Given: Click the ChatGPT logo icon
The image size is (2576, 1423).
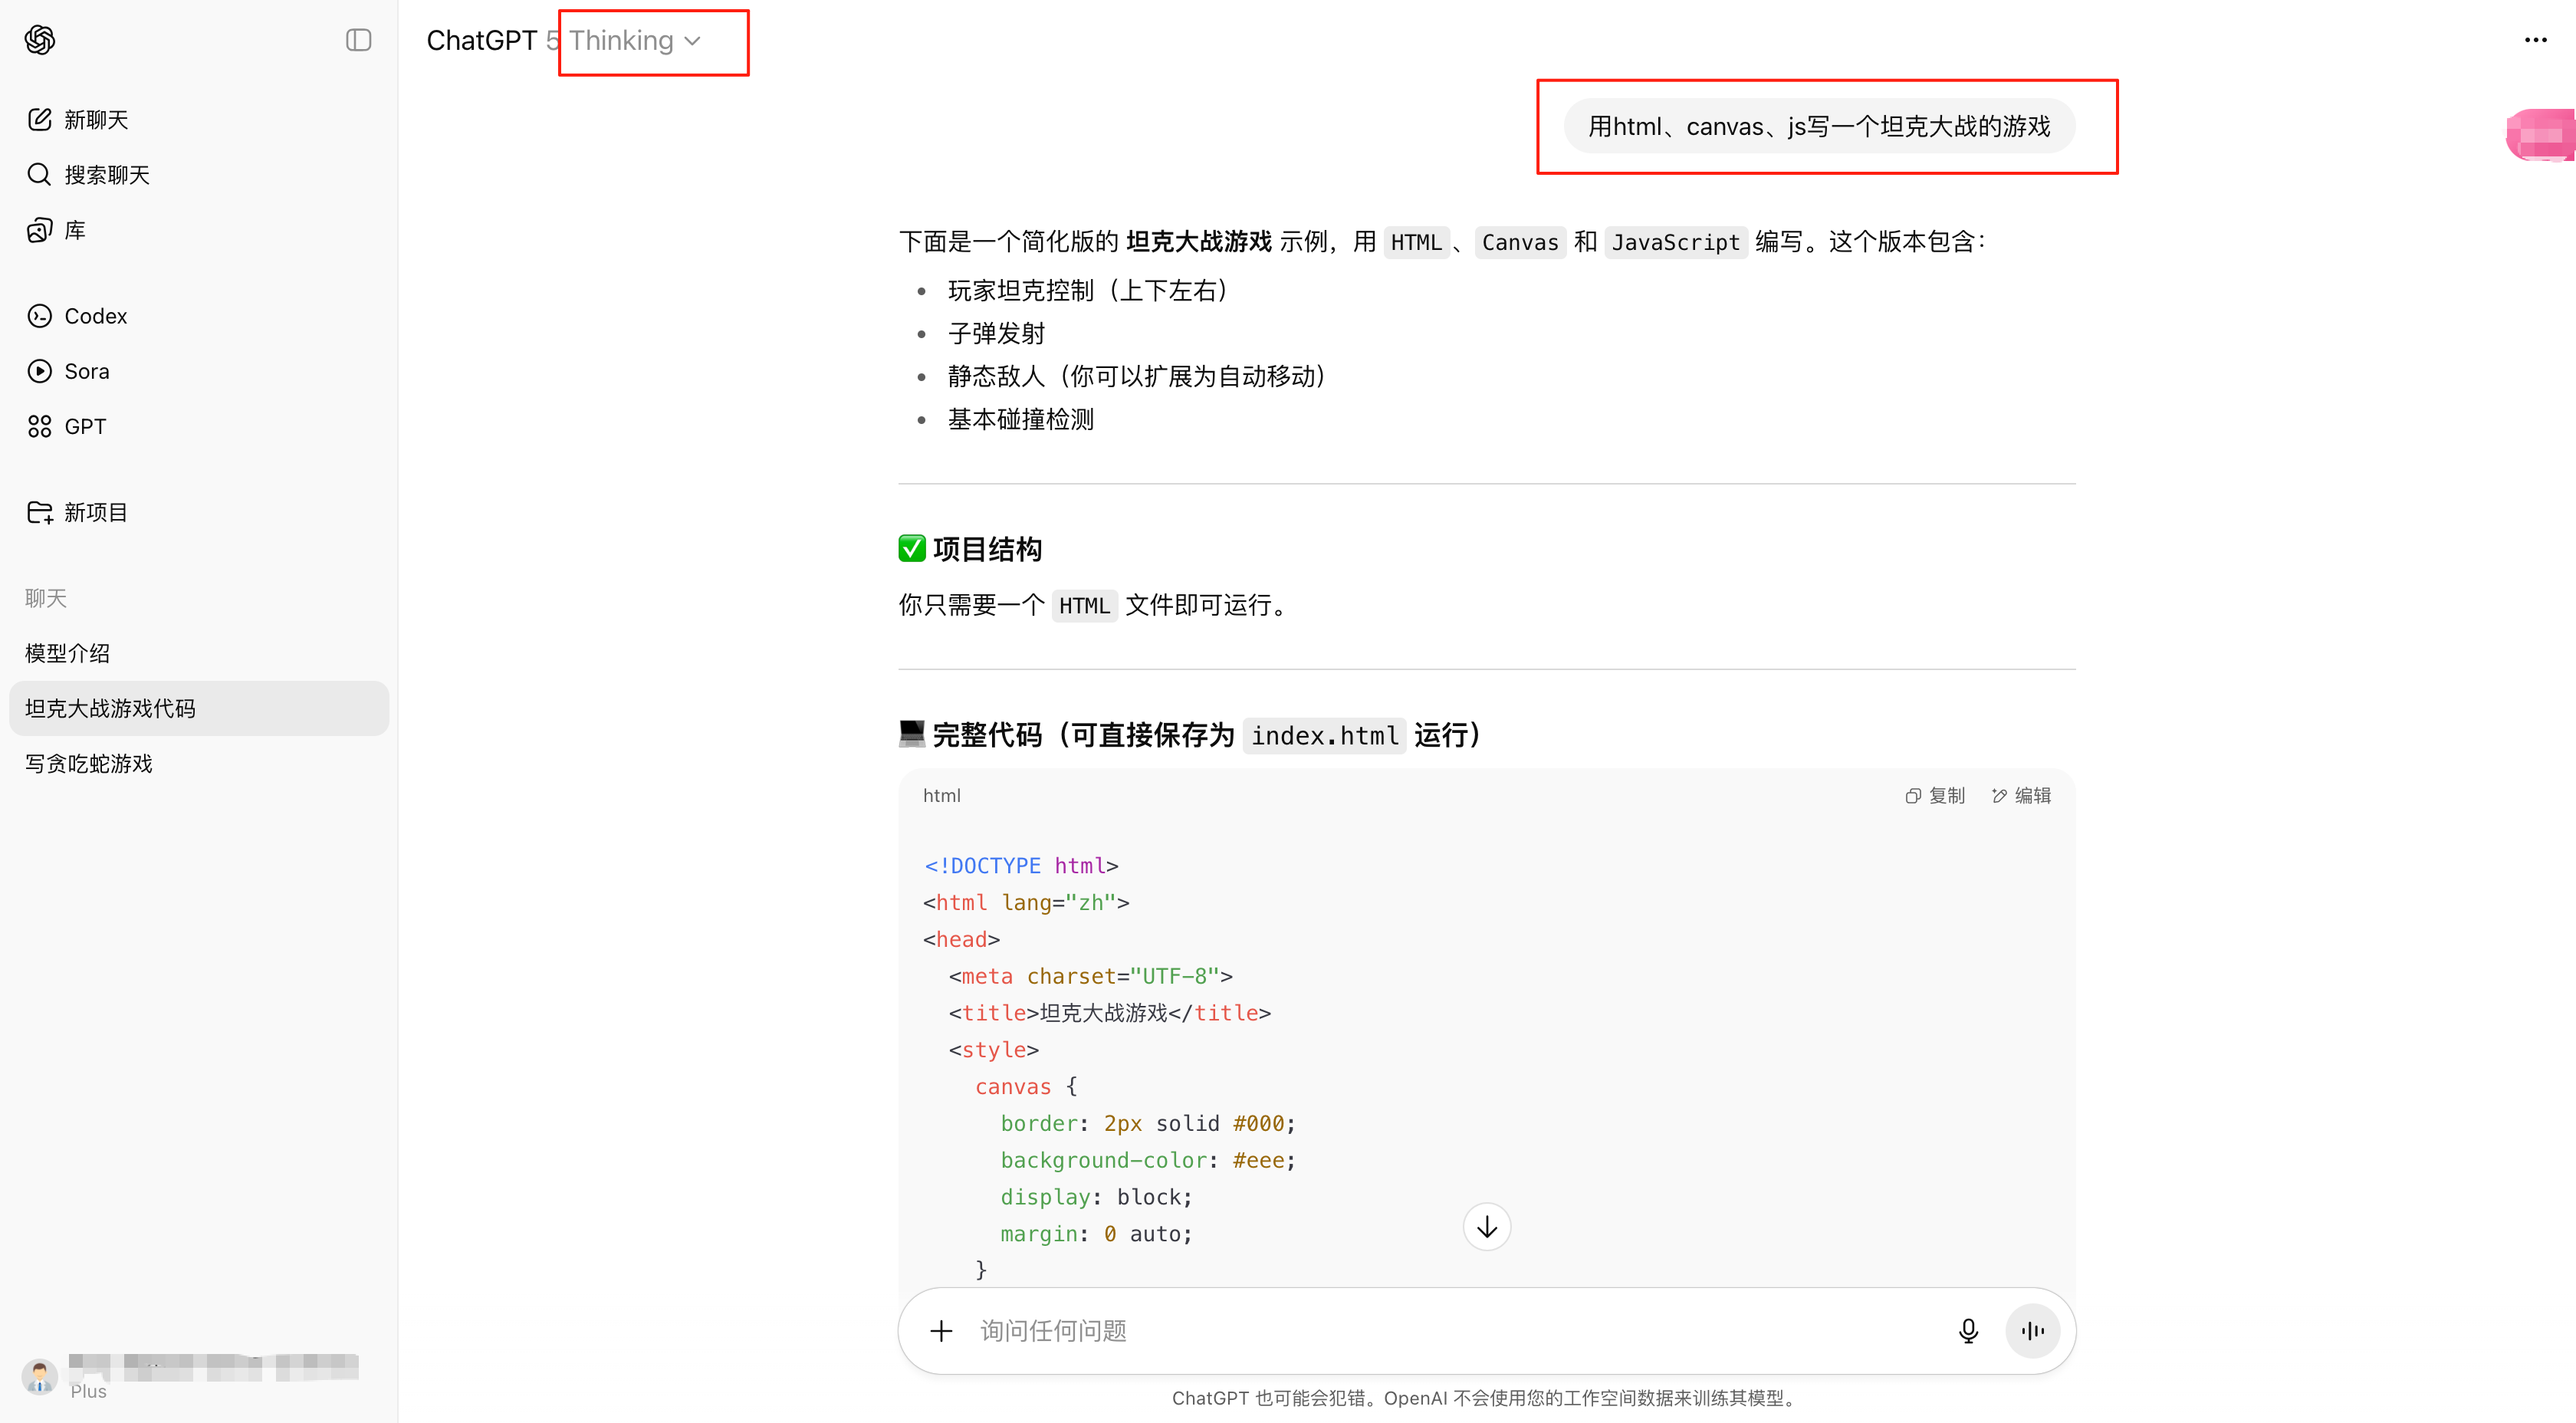Looking at the screenshot, I should [x=40, y=40].
